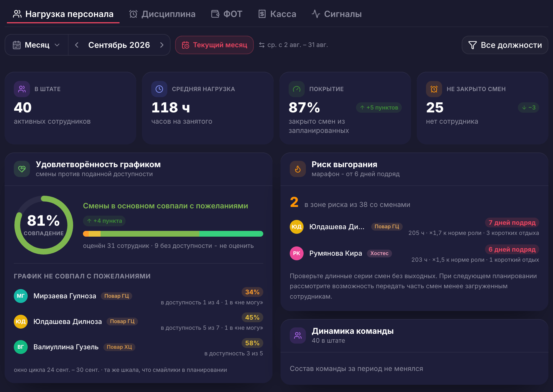Click the Не закрыто смен alarm icon
The height and width of the screenshot is (392, 553).
pos(434,89)
